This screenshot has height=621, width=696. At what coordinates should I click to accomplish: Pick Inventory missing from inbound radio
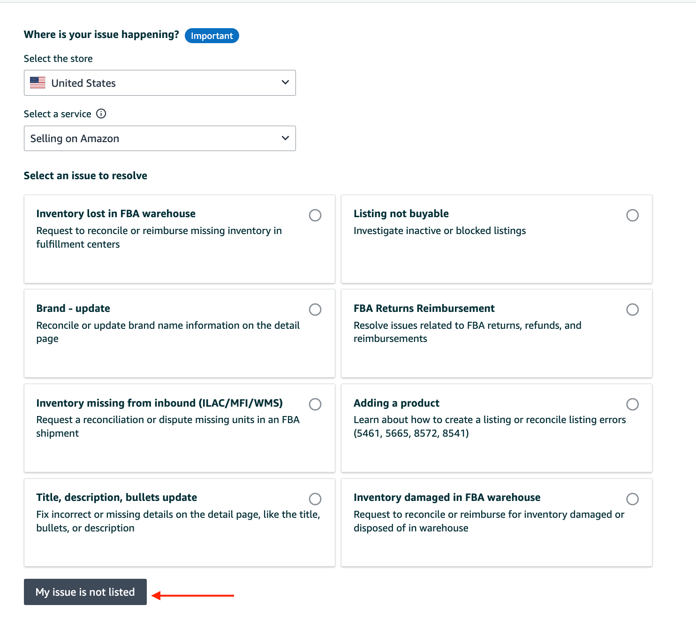(x=315, y=404)
